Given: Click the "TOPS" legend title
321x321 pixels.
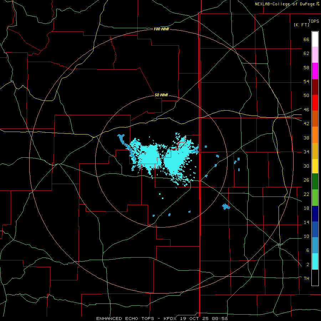Looking at the screenshot, I should point(314,21).
